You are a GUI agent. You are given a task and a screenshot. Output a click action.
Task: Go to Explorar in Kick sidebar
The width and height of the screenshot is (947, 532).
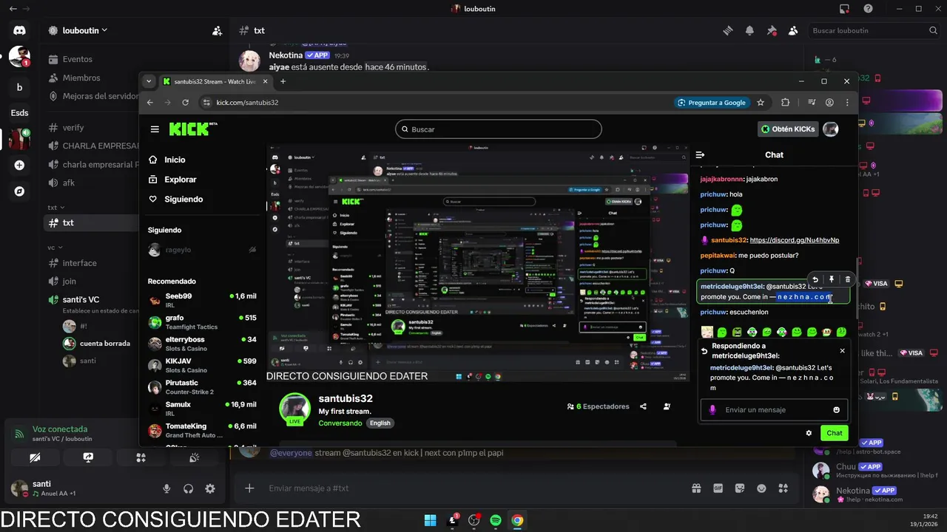point(173,180)
